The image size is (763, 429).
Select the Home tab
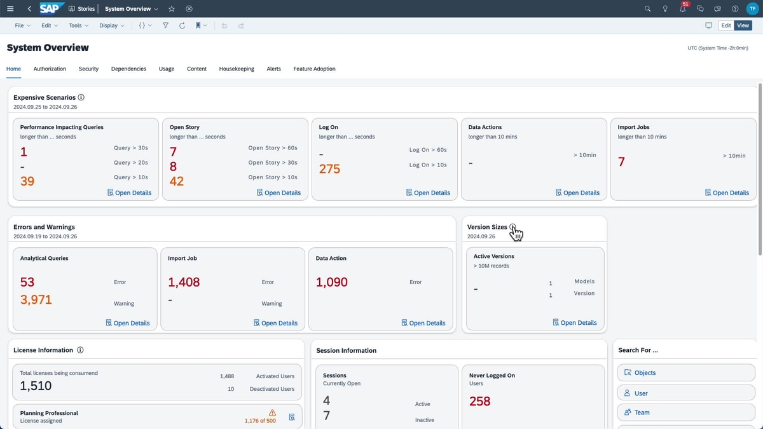click(14, 69)
